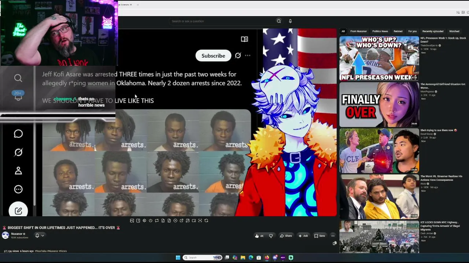Open the Nuxanor channel name link
The height and width of the screenshot is (263, 469).
17,234
